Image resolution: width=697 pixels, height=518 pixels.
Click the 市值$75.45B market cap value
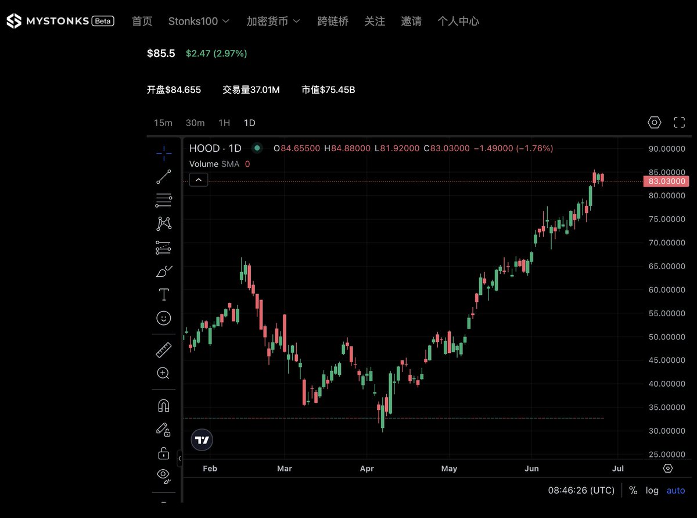pos(328,90)
